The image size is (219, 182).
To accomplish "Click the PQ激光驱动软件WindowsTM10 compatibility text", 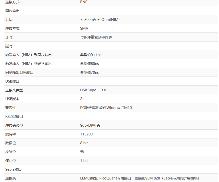I will tap(106, 108).
